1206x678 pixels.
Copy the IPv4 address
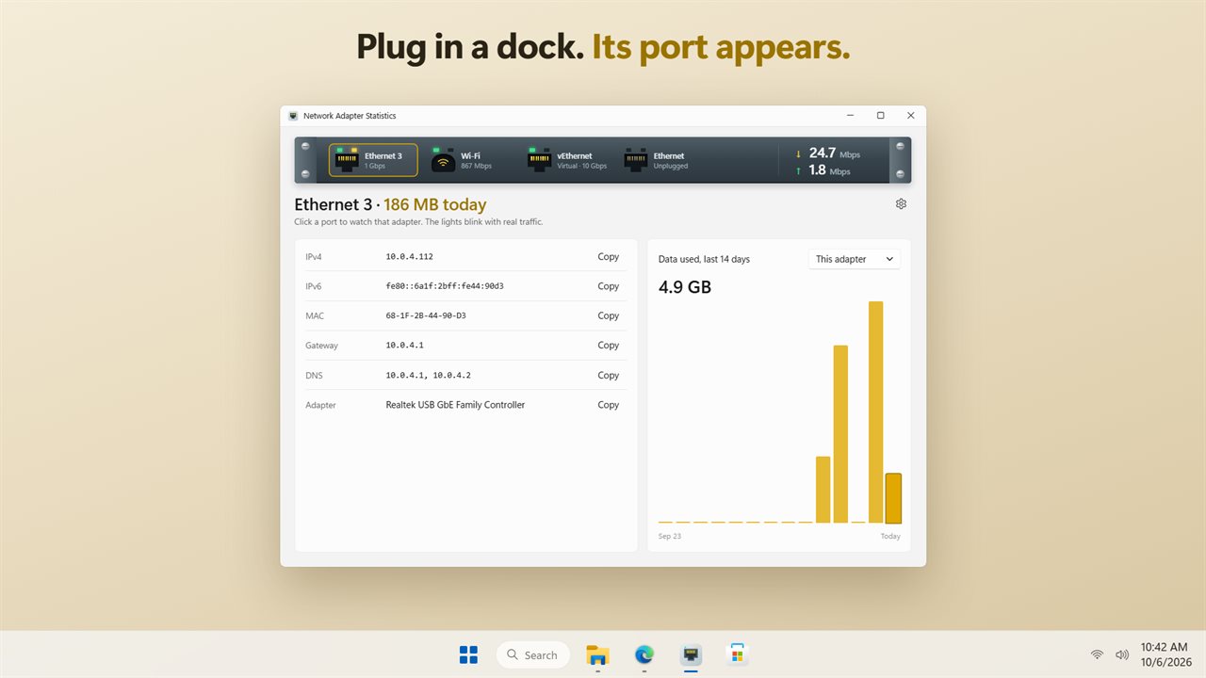pos(609,256)
